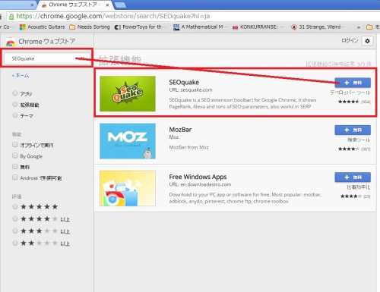This screenshot has height=292, width=380.
Task: Open KONKURRANSE bookmark
Action: pyautogui.click(x=258, y=27)
